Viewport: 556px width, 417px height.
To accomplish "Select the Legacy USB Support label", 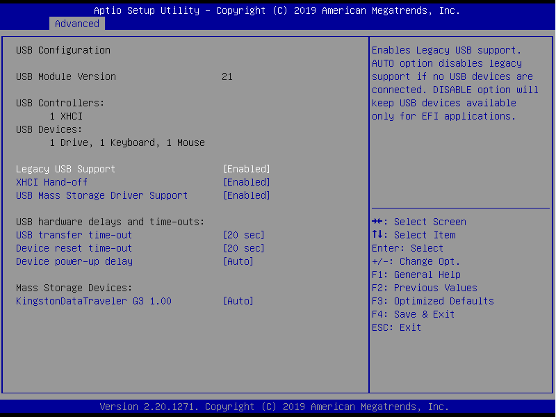I will pos(65,169).
